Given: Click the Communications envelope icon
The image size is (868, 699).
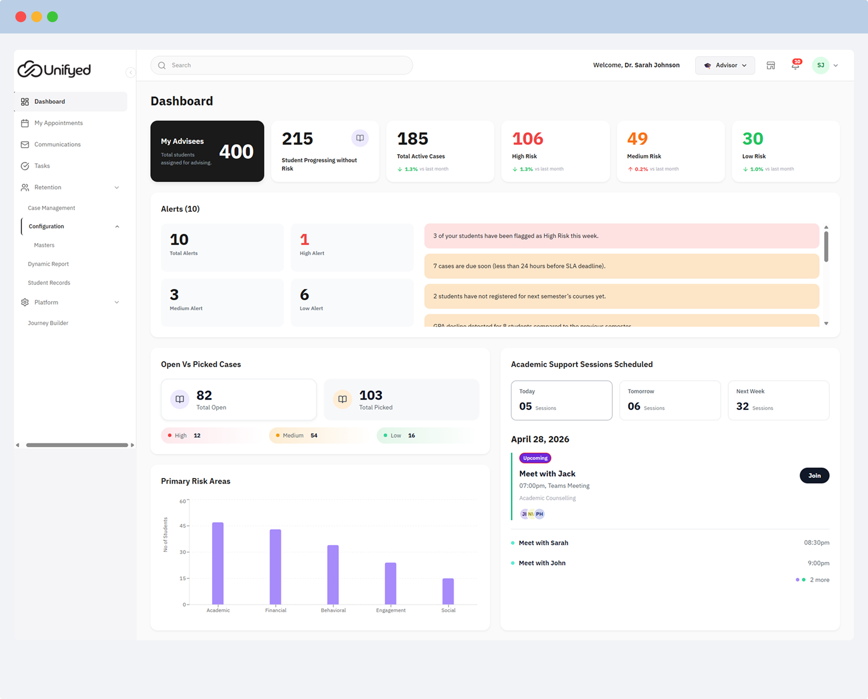Looking at the screenshot, I should click(25, 145).
